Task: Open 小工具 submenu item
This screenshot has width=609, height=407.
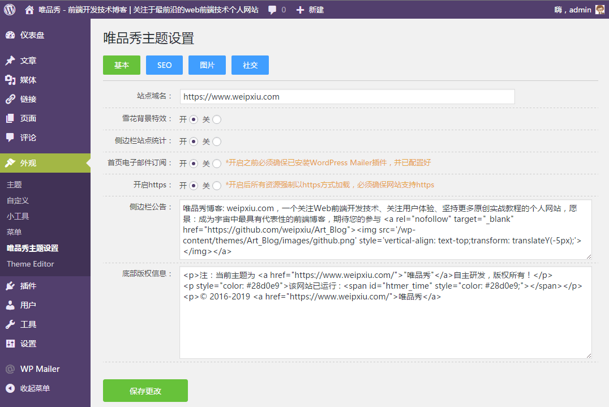Action: (x=18, y=216)
